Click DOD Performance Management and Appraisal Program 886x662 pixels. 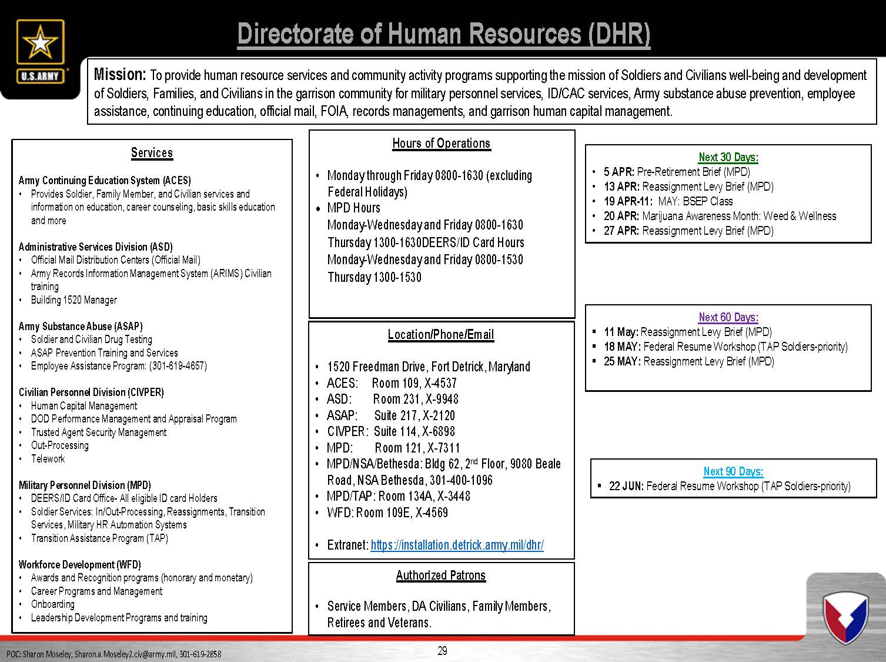(x=134, y=419)
